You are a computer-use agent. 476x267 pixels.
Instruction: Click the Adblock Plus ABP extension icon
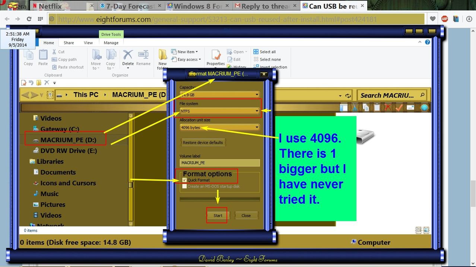click(x=444, y=19)
